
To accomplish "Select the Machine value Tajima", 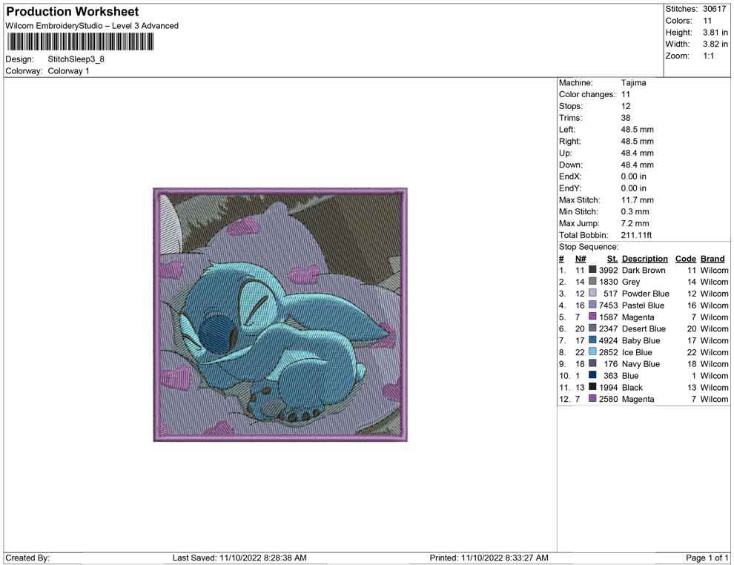I will (x=633, y=83).
